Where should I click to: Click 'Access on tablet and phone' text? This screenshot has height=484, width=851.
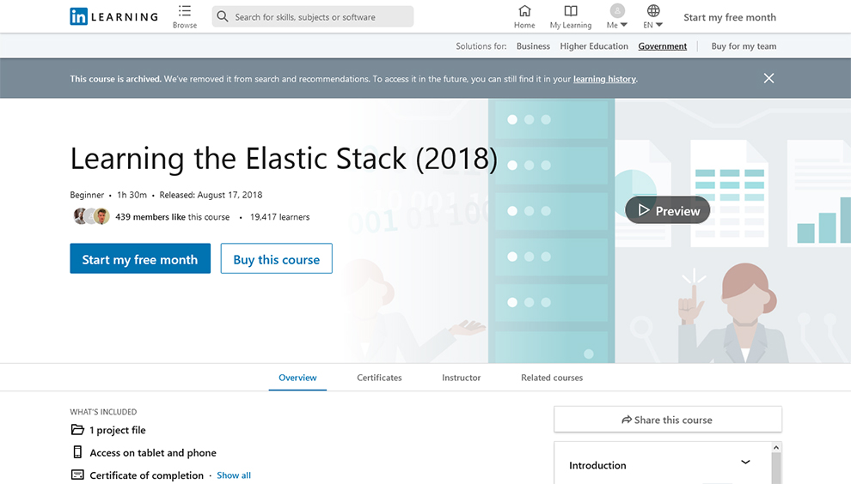click(x=153, y=452)
